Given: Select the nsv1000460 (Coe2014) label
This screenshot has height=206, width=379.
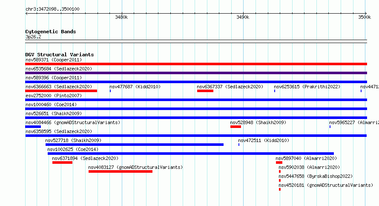Looking at the screenshot, I should [51, 104].
